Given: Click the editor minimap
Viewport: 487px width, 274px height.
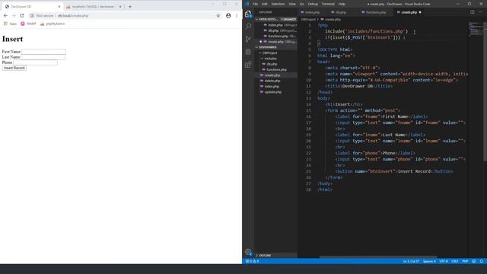Looking at the screenshot, I should pyautogui.click(x=476, y=30).
